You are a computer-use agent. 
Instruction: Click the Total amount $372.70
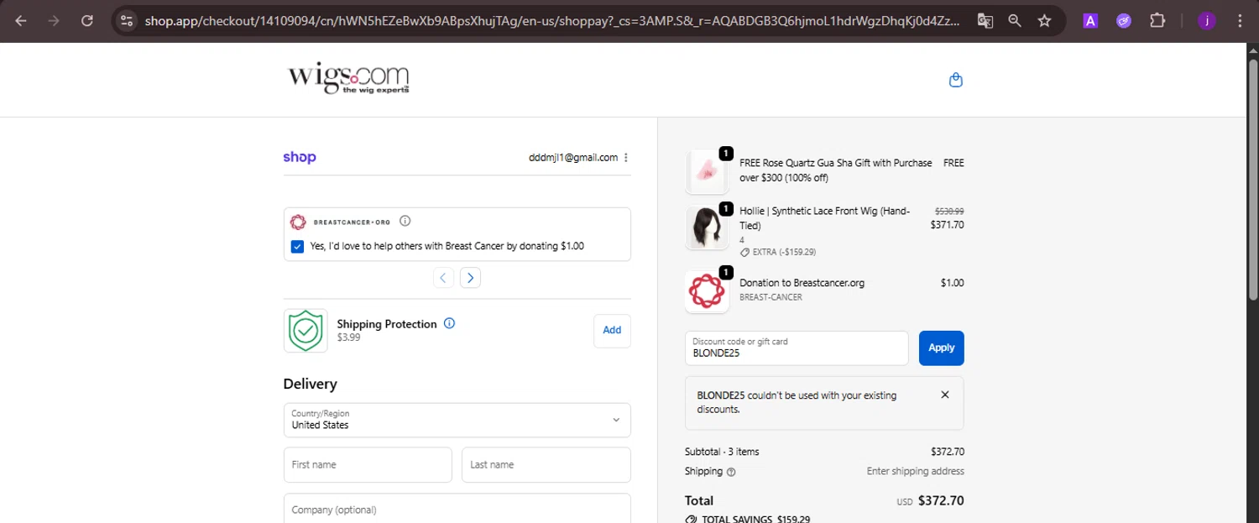[x=941, y=501]
